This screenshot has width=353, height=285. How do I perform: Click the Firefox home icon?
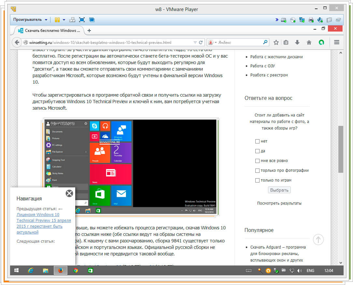pos(309,42)
